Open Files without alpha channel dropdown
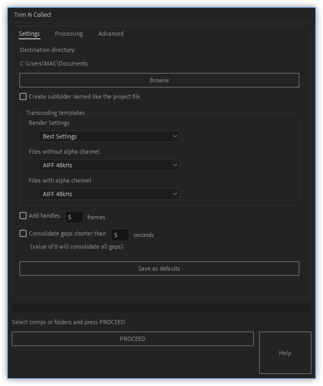This screenshot has width=323, height=386. coord(109,165)
